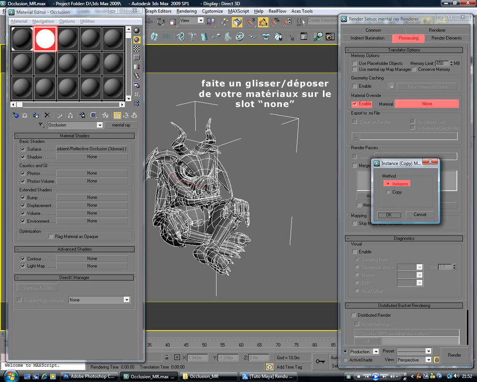
Task: Switch to the Indirect Illumination tab
Action: 367,38
